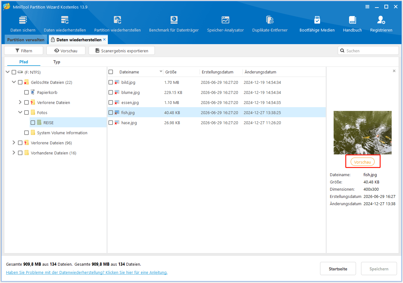Launch the Duplikate-Entferner tool
The width and height of the screenshot is (403, 283).
pyautogui.click(x=270, y=24)
